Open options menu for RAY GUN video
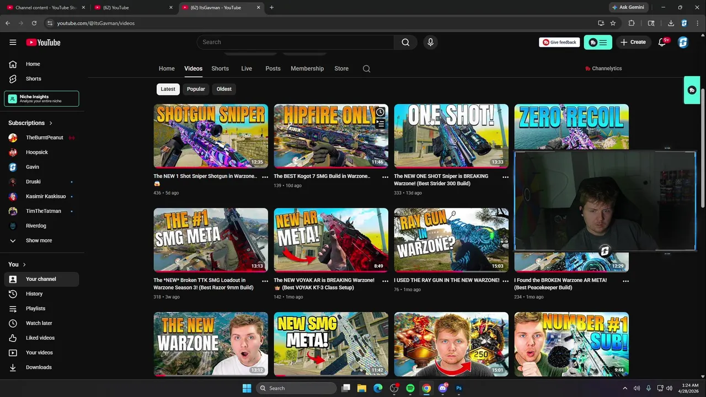 click(x=505, y=281)
